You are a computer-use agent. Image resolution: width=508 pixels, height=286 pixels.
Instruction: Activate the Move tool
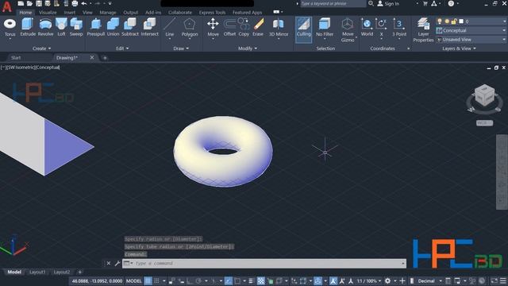point(213,27)
